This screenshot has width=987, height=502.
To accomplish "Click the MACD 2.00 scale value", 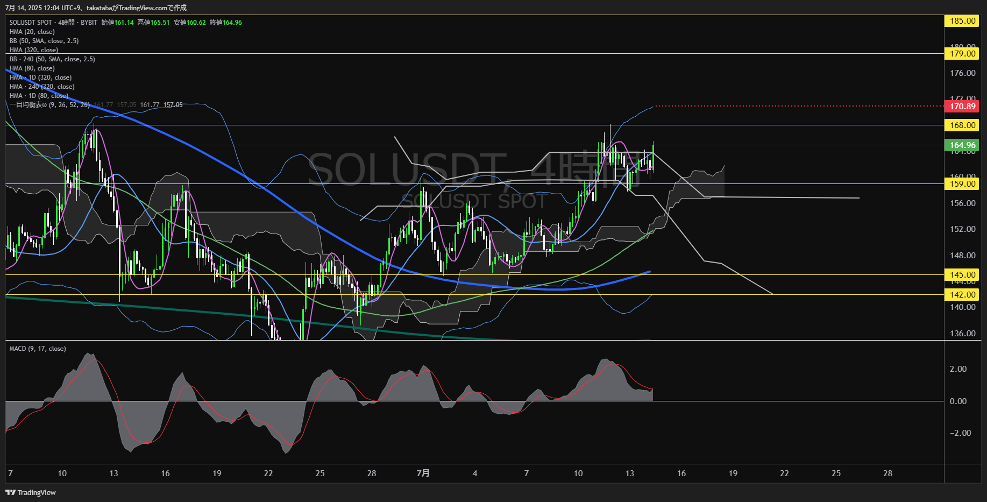I will point(958,369).
